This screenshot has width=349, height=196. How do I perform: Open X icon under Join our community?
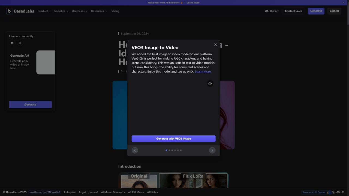pos(20,43)
